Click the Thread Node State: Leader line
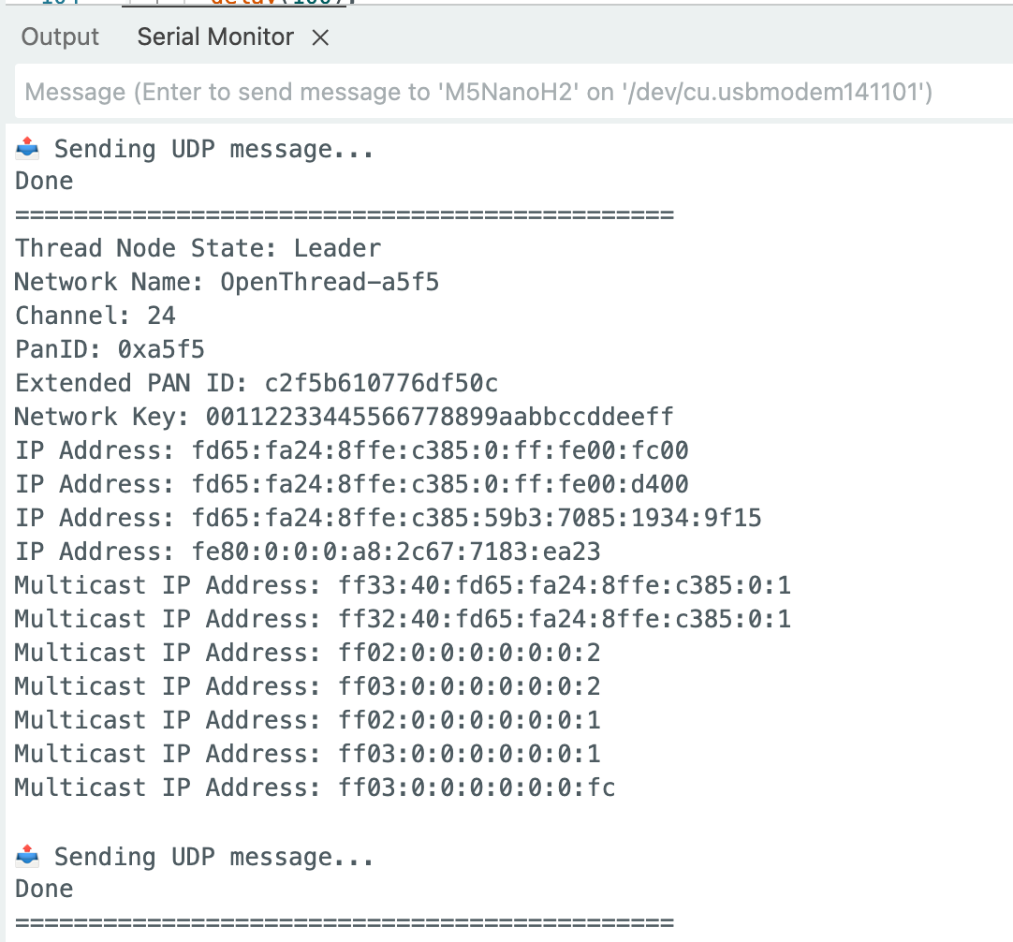This screenshot has width=1013, height=942. coord(198,248)
